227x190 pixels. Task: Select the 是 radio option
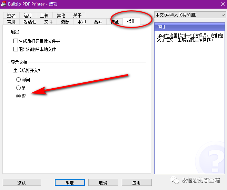coord(18,88)
